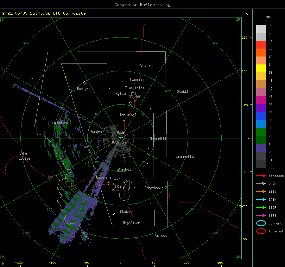Select the white 04DK arrow legend icon

tap(261, 184)
